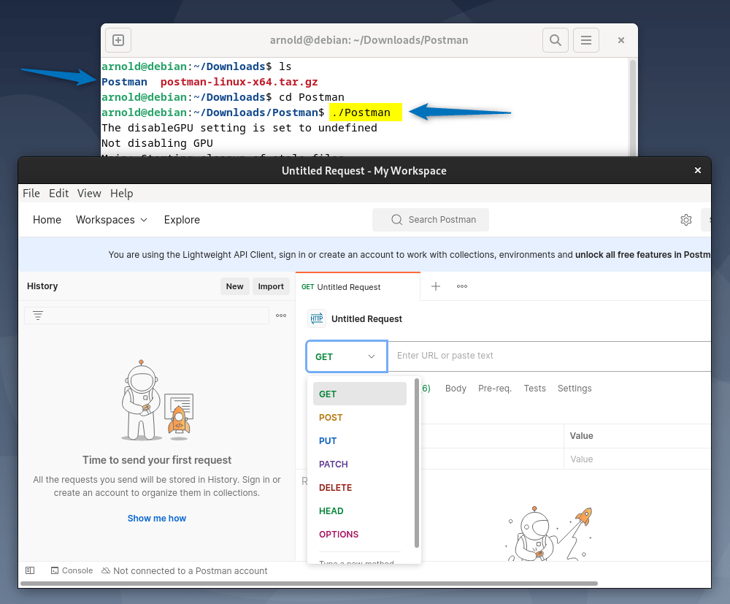This screenshot has width=730, height=604.
Task: Click the filter icon in History panel
Action: pyautogui.click(x=38, y=315)
